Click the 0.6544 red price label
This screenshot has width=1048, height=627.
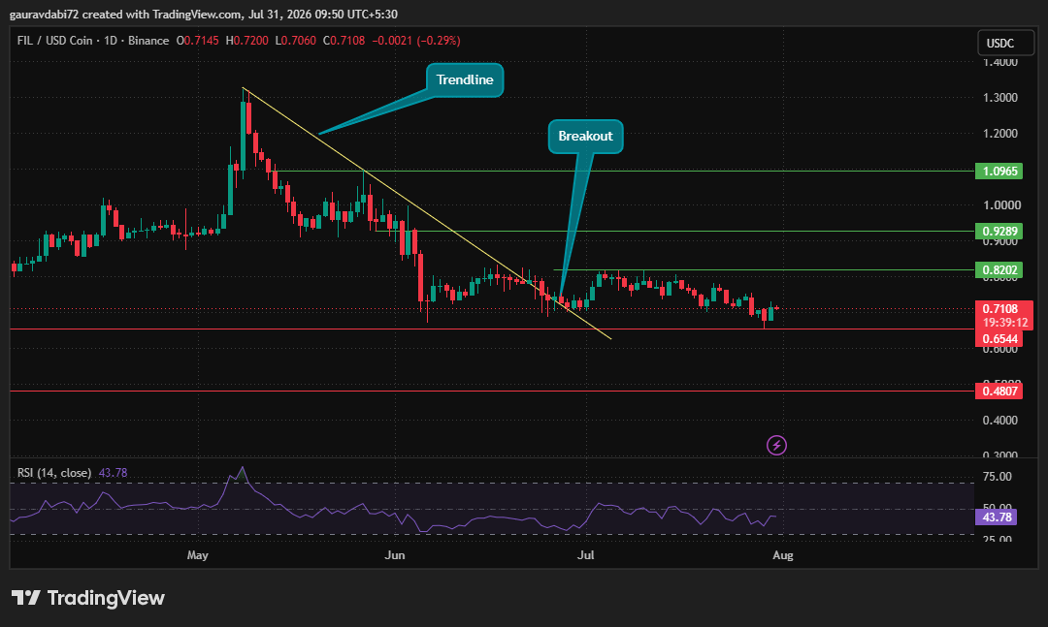(999, 338)
